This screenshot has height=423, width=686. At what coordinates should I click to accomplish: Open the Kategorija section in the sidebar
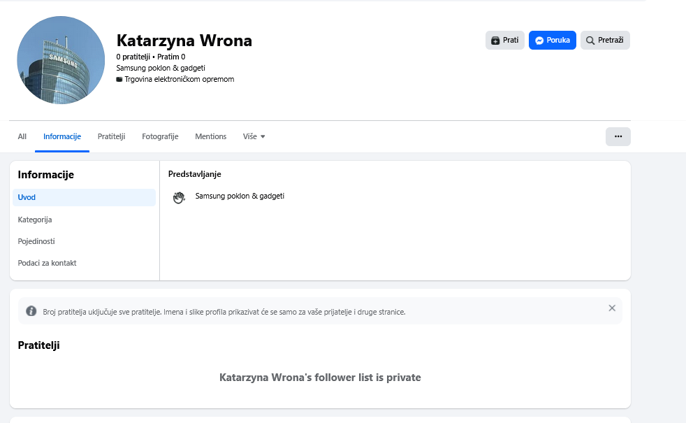coord(35,220)
